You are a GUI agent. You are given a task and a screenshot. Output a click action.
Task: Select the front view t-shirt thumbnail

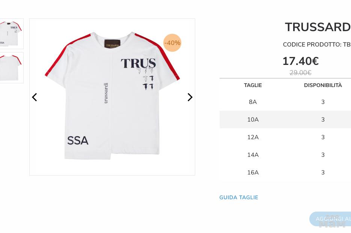click(x=11, y=34)
